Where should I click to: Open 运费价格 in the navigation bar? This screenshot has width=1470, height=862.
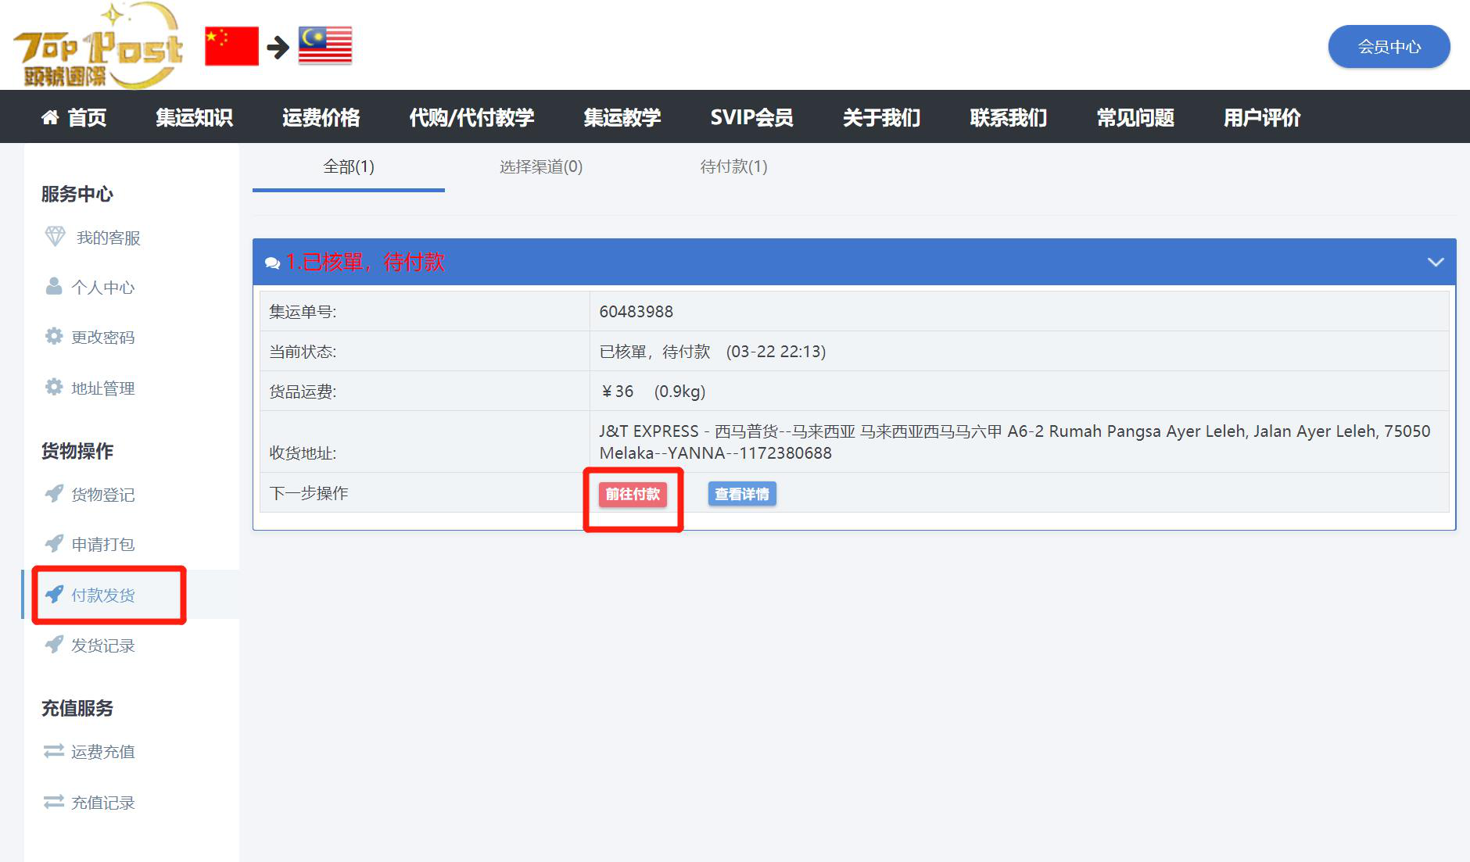click(x=321, y=117)
